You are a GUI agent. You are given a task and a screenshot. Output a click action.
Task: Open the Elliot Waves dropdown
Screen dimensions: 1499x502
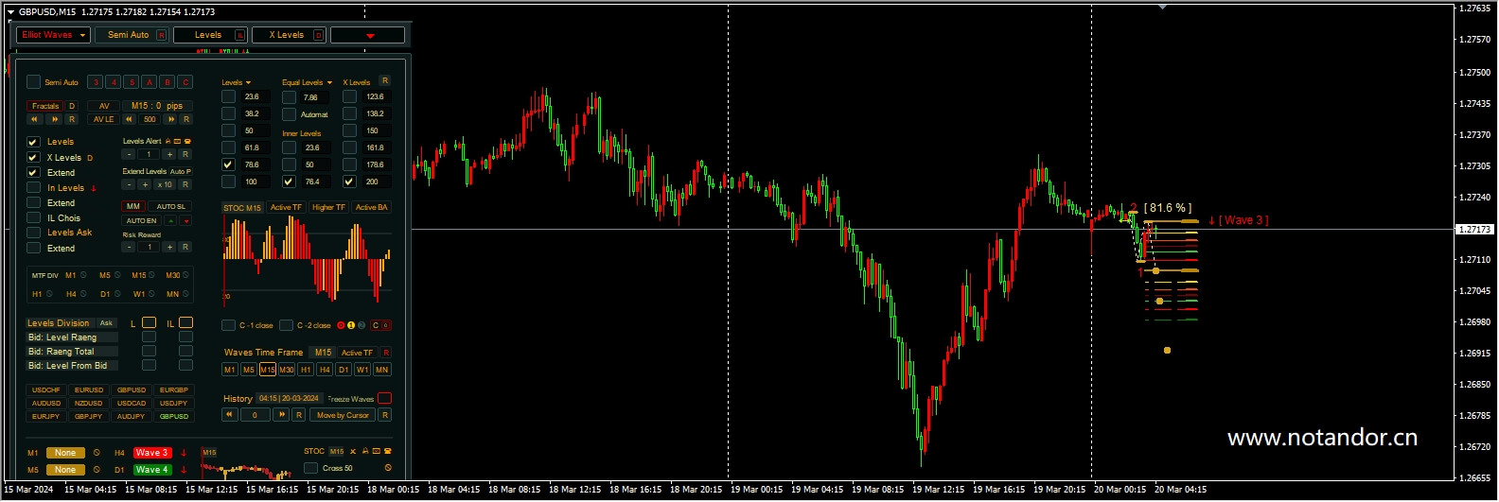click(x=53, y=35)
